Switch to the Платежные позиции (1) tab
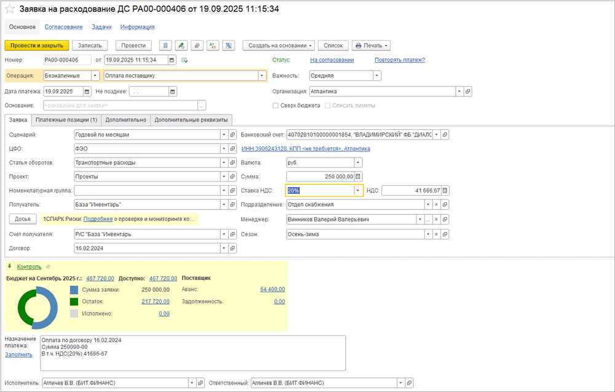This screenshot has height=392, width=615. pyautogui.click(x=66, y=120)
